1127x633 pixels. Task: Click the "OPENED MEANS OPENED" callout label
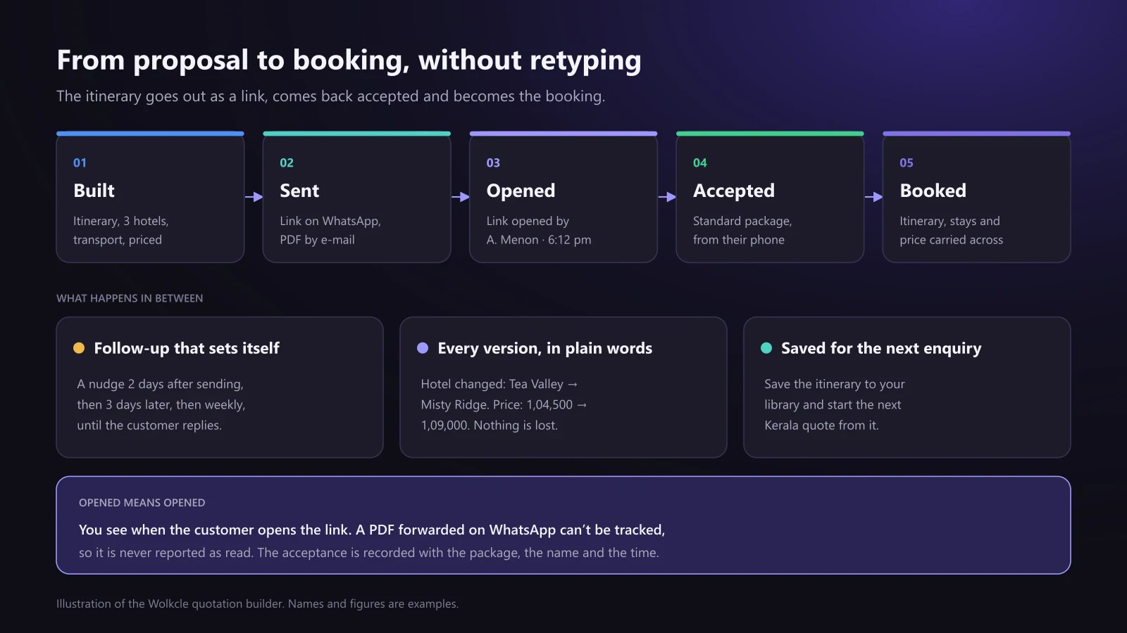pyautogui.click(x=142, y=503)
